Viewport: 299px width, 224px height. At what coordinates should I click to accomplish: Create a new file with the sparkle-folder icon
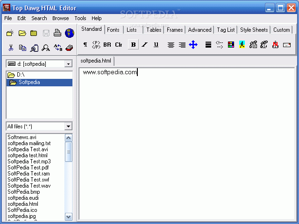pyautogui.click(x=10, y=33)
